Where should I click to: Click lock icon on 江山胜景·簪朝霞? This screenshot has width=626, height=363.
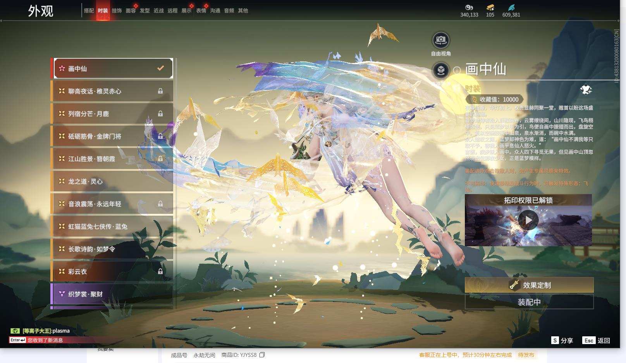(x=160, y=158)
